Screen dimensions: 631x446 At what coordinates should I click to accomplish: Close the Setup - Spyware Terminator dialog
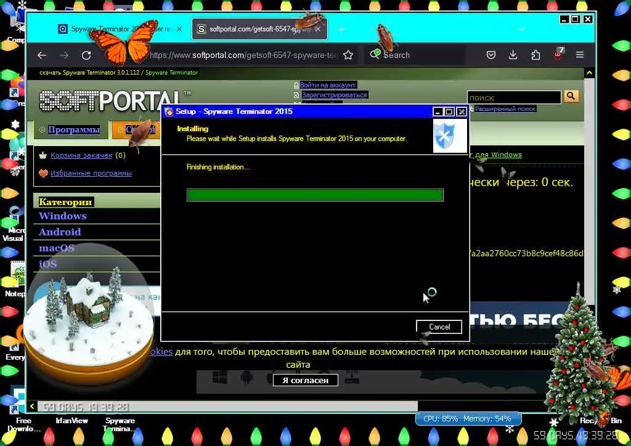(x=462, y=111)
